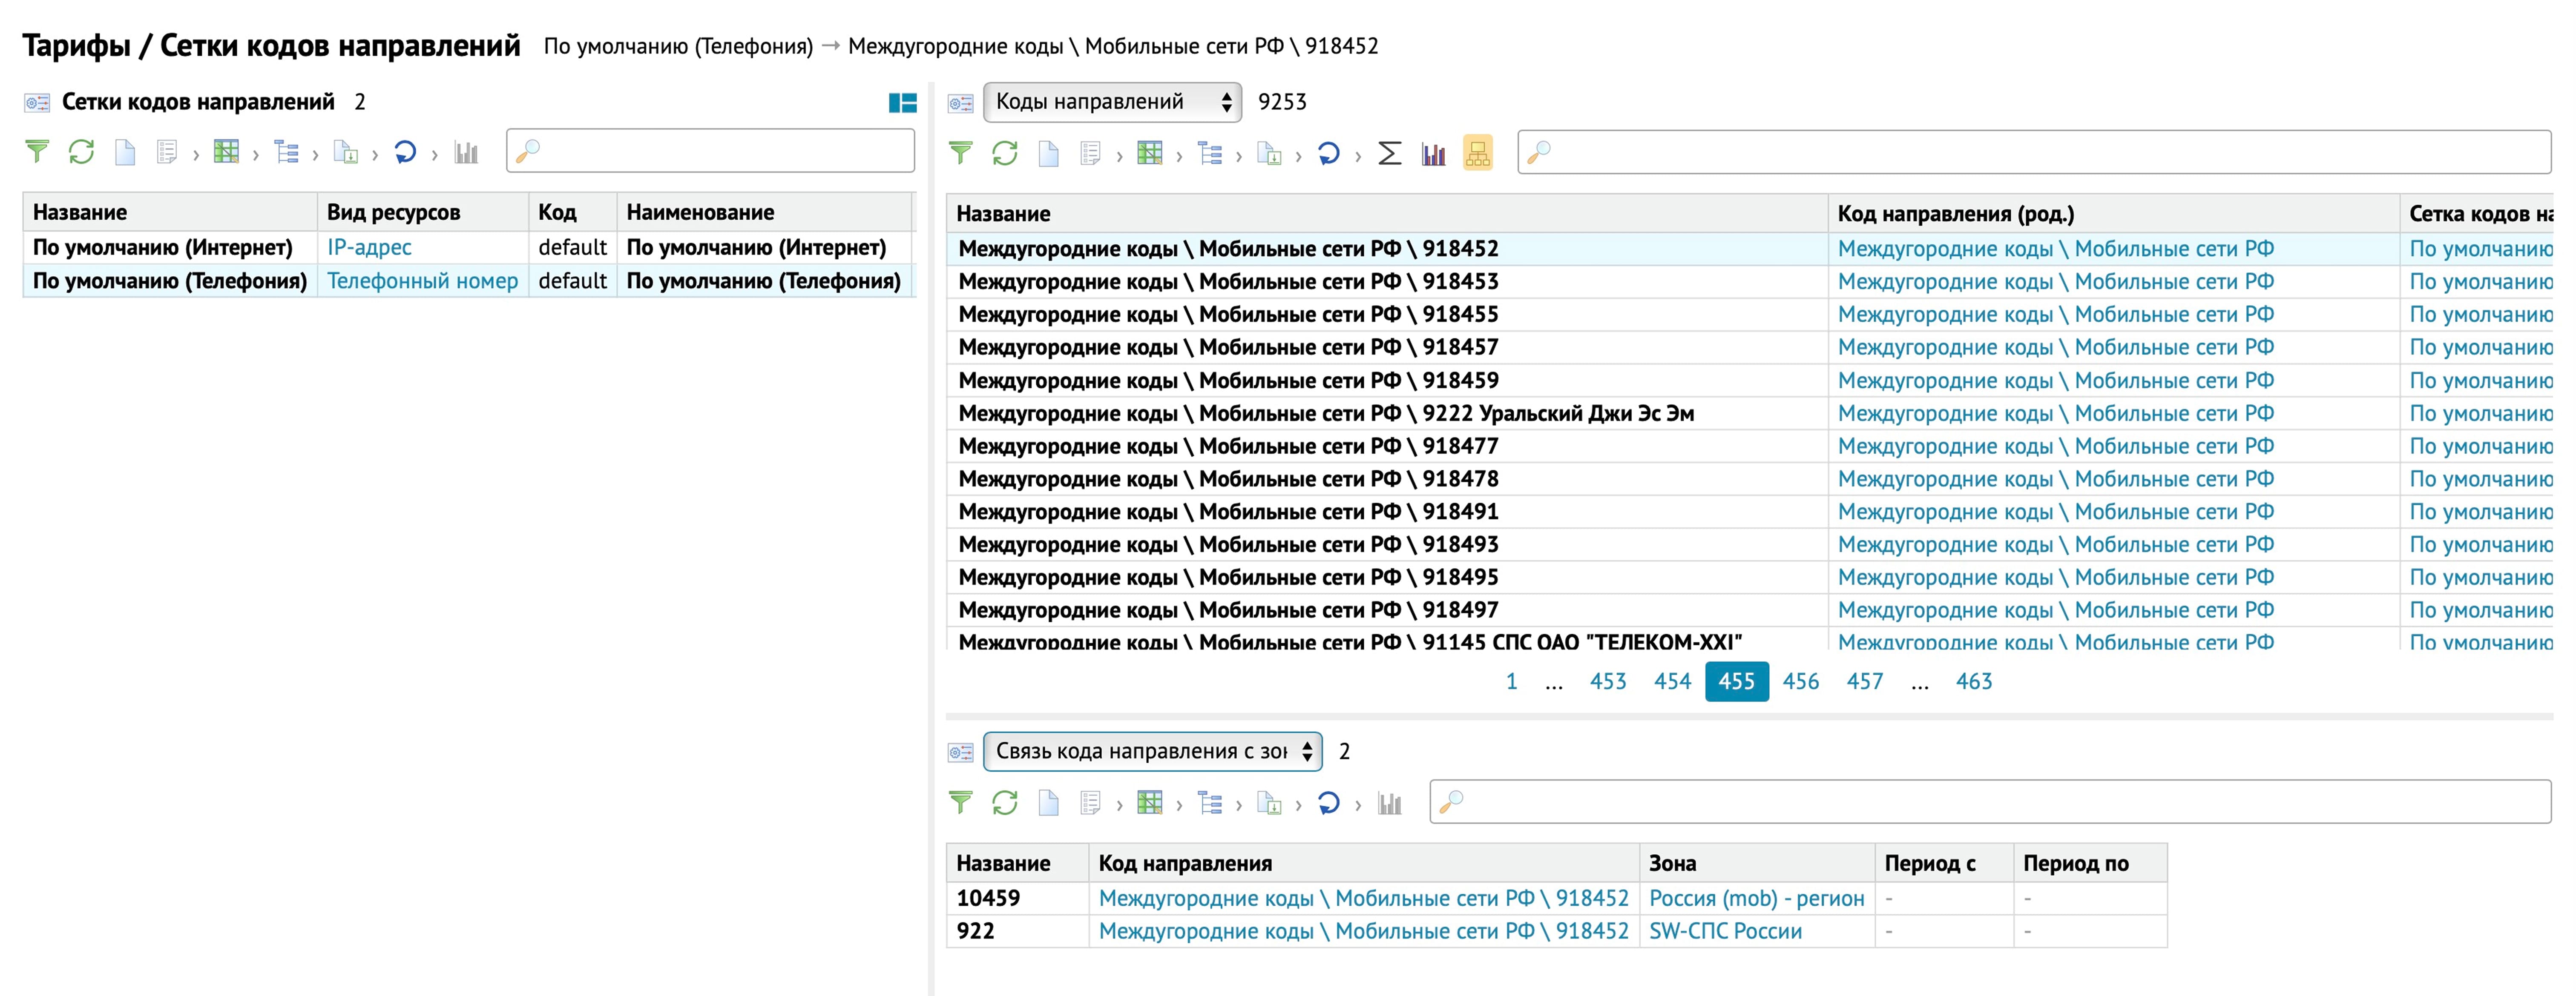Go to page 456
The image size is (2576, 996).
(1801, 681)
